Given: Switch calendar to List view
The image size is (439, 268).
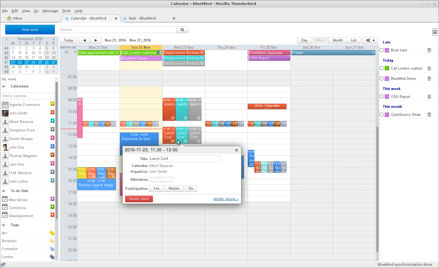Looking at the screenshot, I should (354, 40).
